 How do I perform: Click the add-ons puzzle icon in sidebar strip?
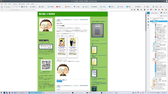tap(148, 22)
